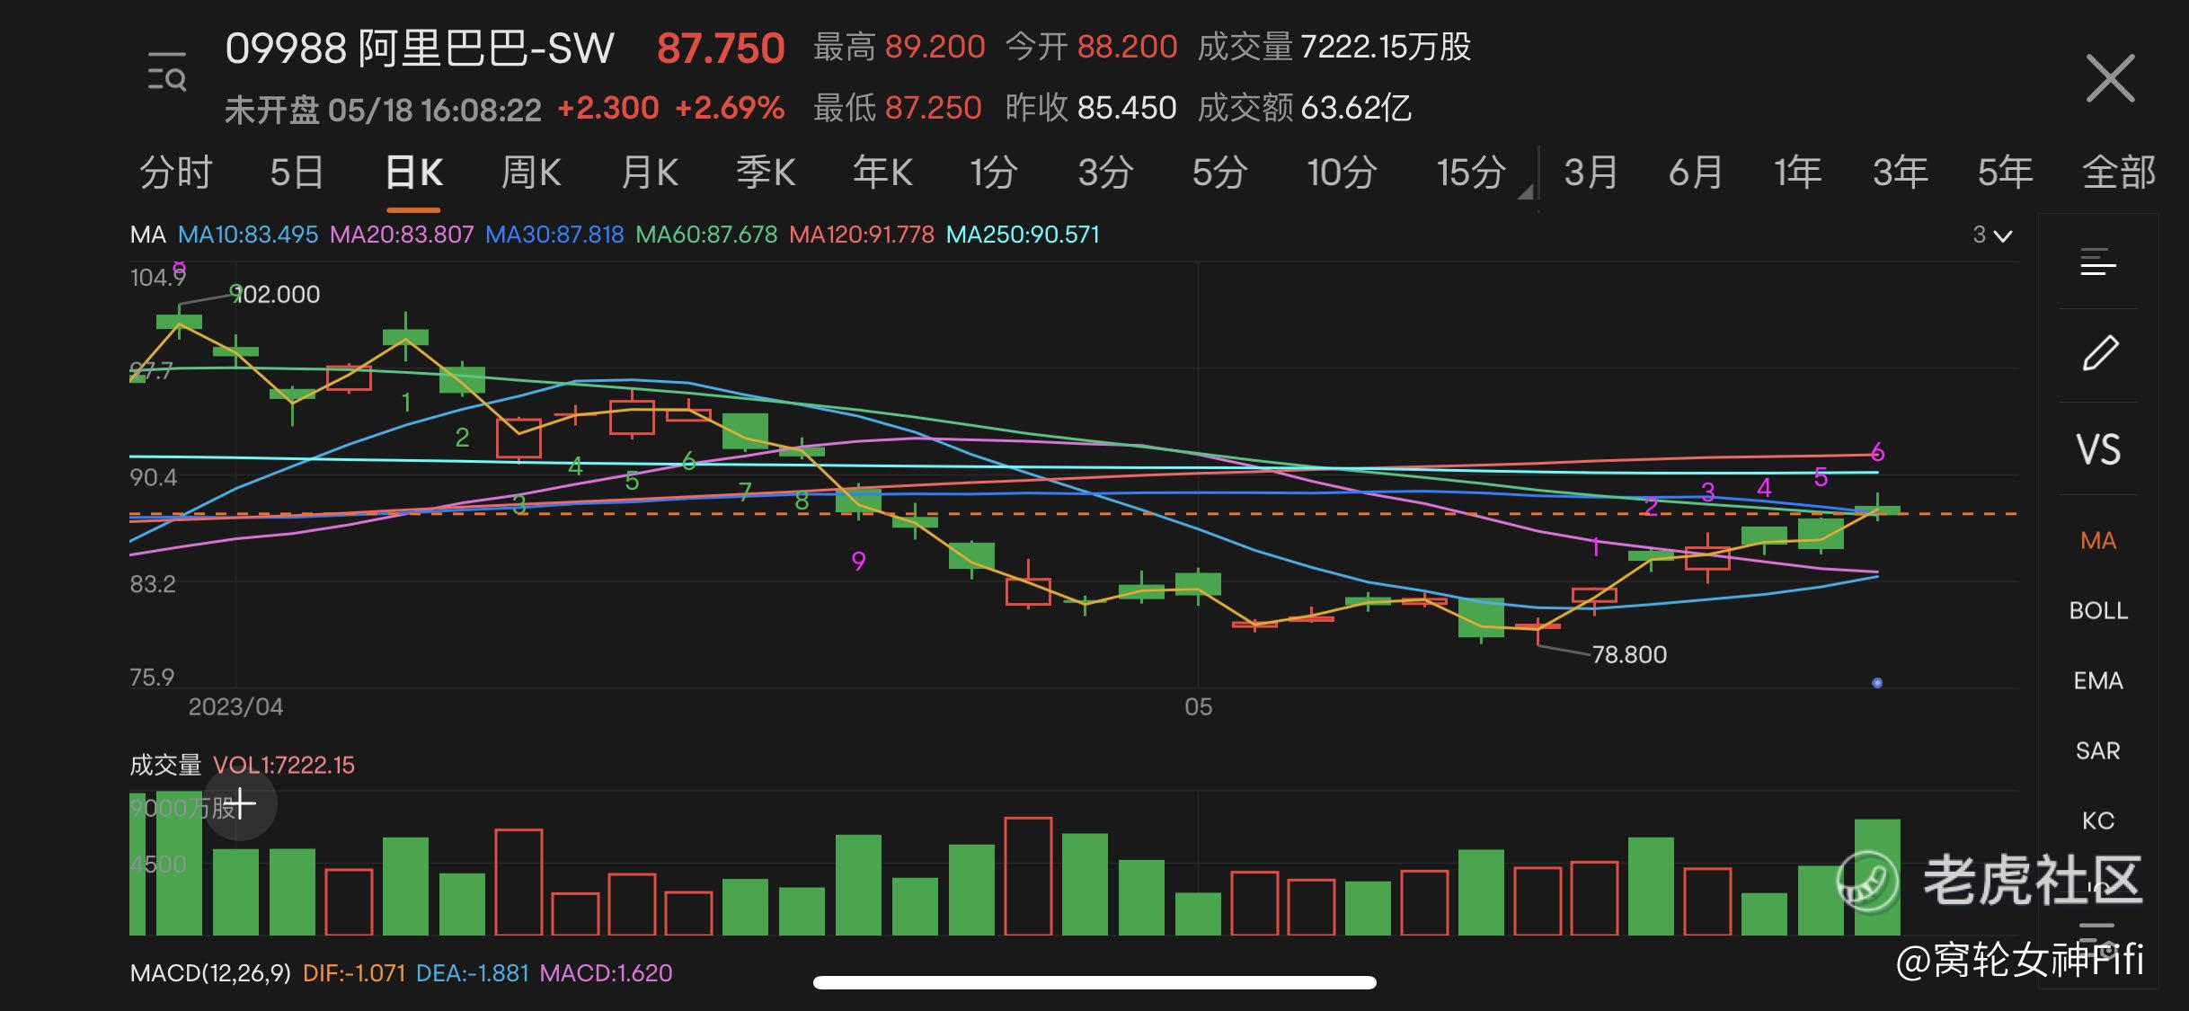
Task: Tap the 78.800 low price marker
Action: [1629, 654]
